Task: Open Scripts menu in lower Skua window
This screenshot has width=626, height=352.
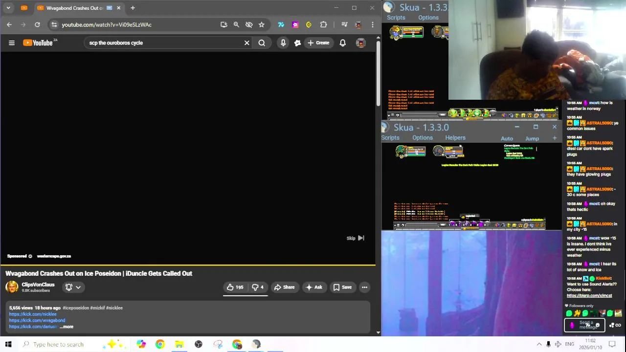Action: pyautogui.click(x=390, y=138)
